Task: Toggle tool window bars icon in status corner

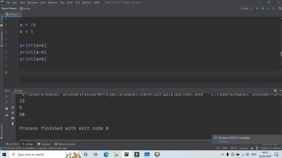Action: tap(2, 148)
